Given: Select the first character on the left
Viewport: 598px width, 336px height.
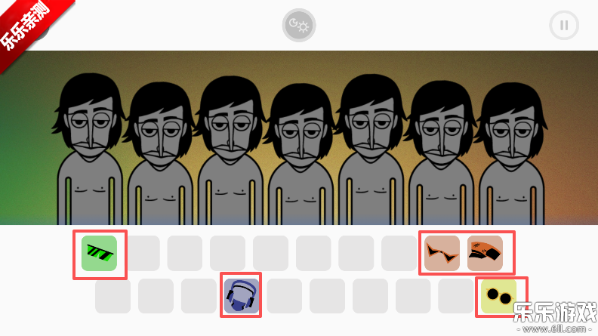Looking at the screenshot, I should coord(90,150).
